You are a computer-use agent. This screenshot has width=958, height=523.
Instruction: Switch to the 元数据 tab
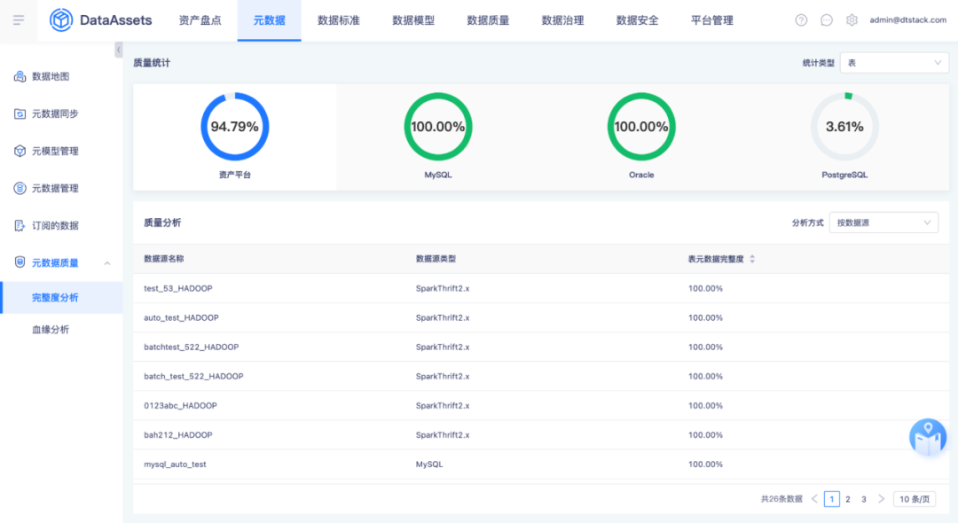269,20
